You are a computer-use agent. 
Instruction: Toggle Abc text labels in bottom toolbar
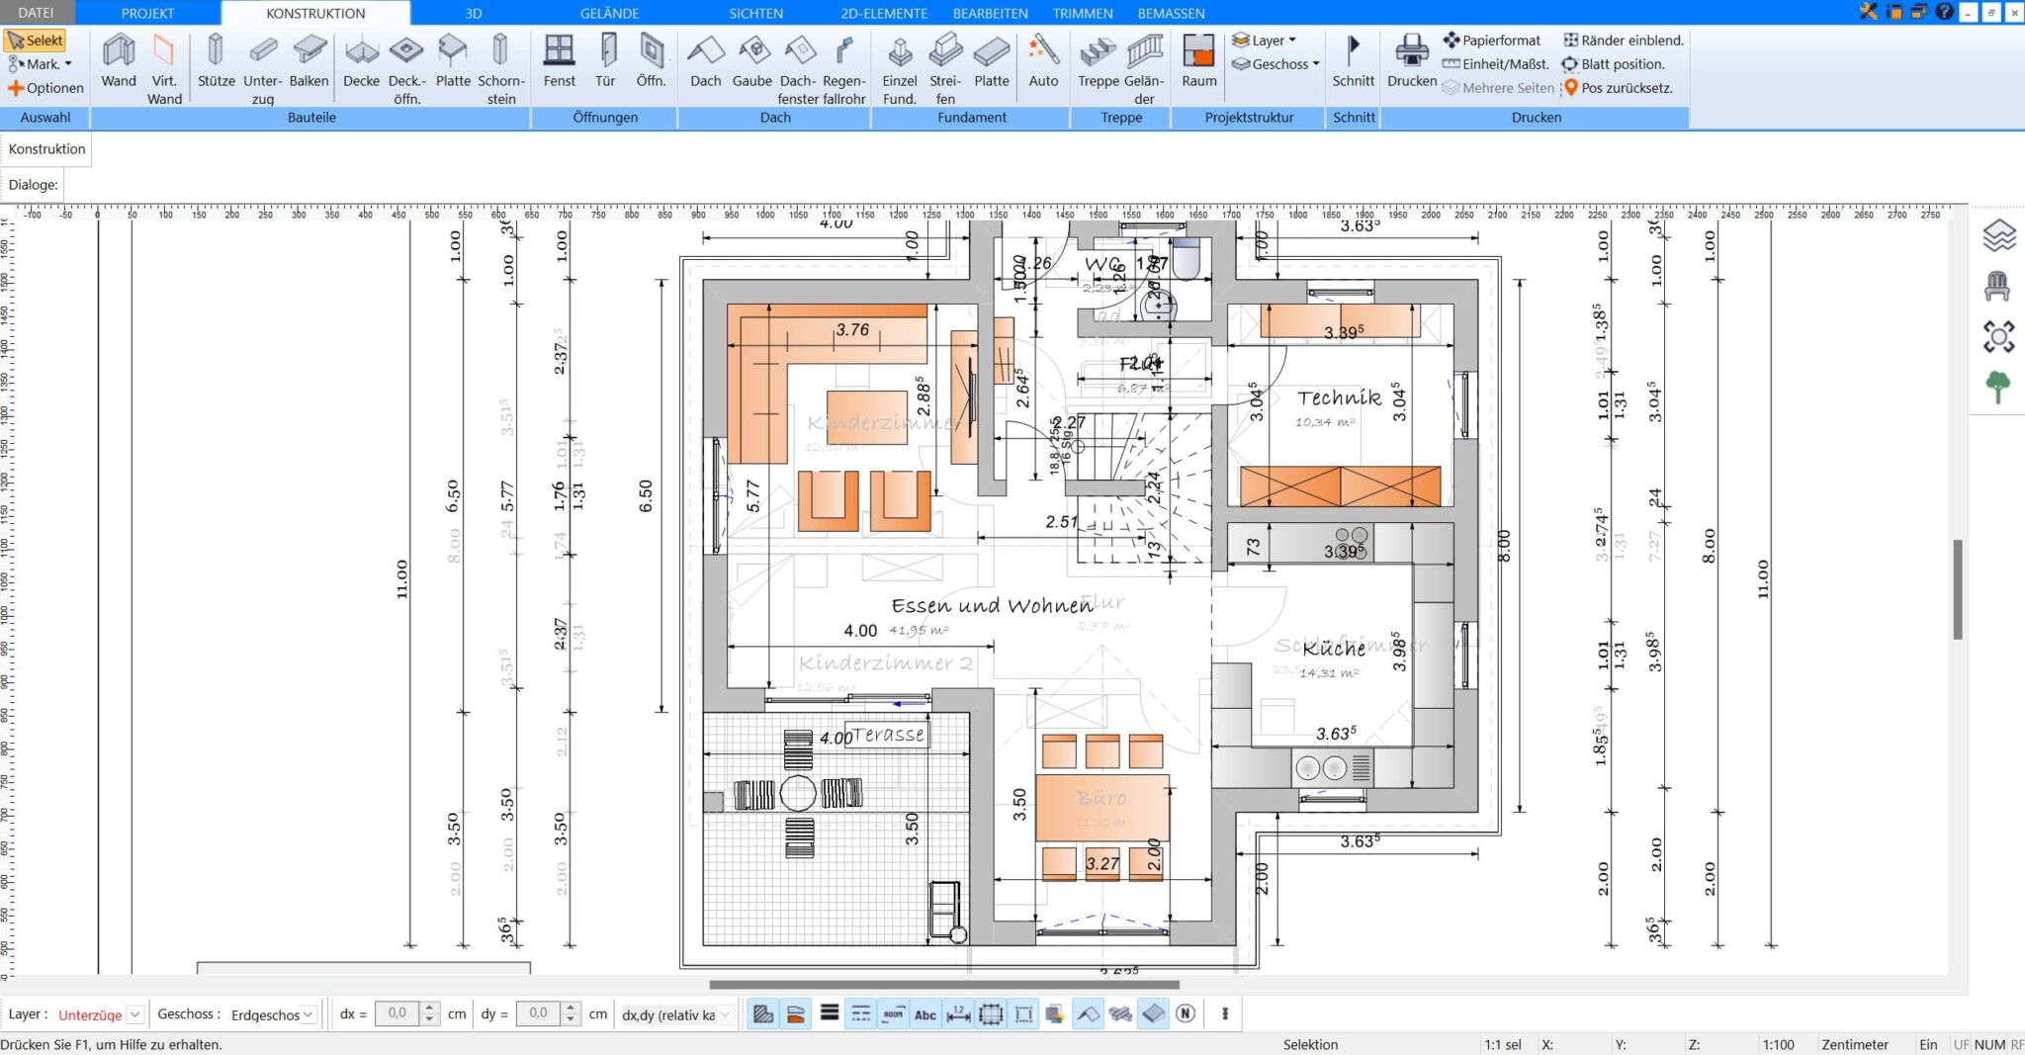[925, 1013]
